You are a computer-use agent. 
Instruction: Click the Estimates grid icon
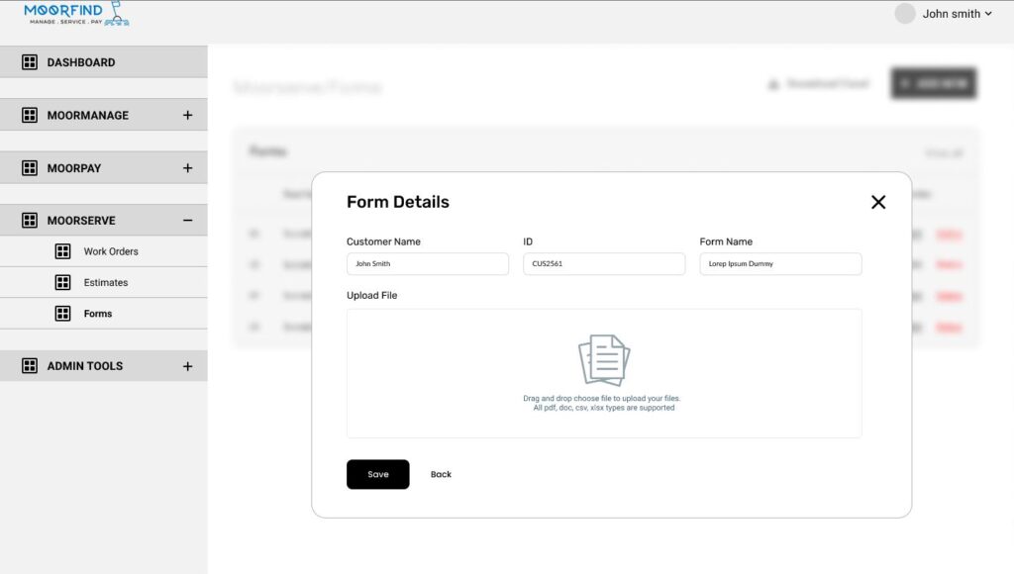tap(62, 282)
